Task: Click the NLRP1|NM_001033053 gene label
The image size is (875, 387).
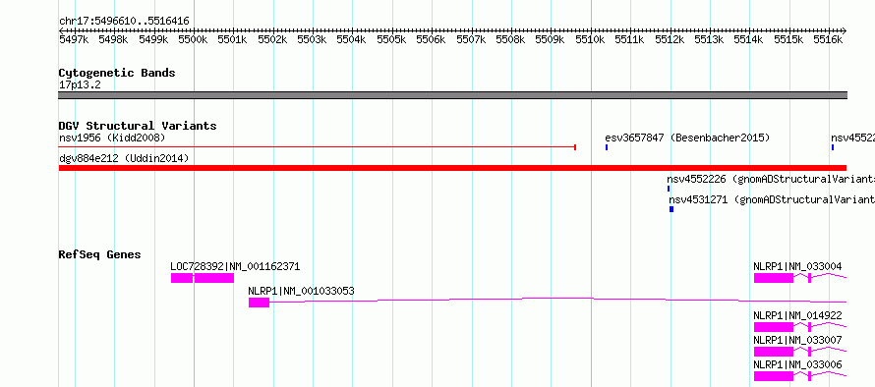Action: click(302, 291)
